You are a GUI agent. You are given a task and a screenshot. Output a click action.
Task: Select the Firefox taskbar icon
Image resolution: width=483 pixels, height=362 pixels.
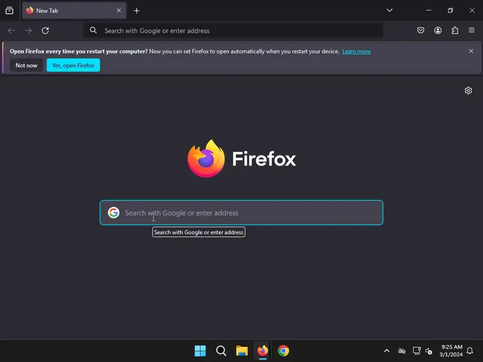(262, 351)
